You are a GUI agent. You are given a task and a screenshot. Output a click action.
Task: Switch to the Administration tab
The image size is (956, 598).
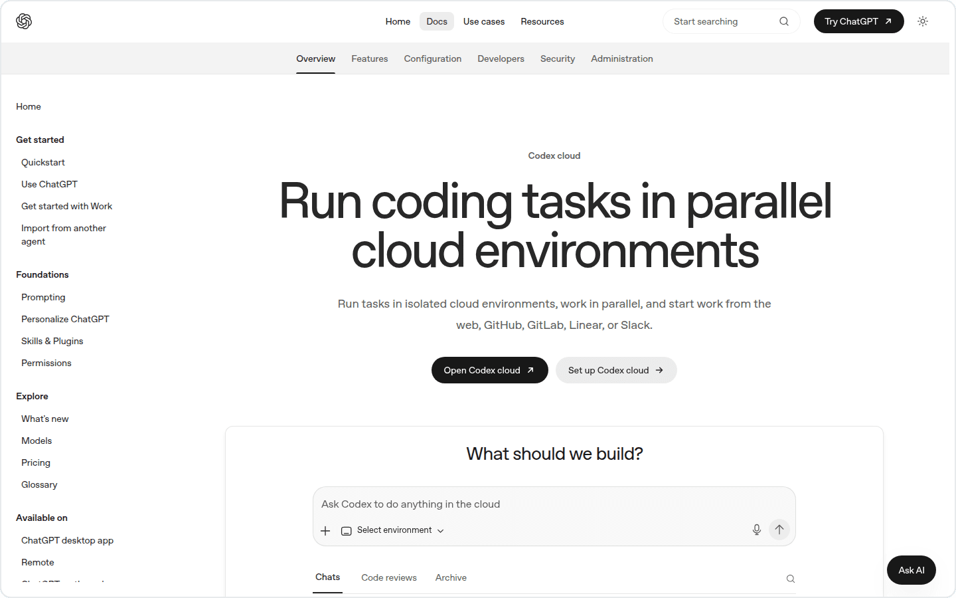(x=622, y=58)
